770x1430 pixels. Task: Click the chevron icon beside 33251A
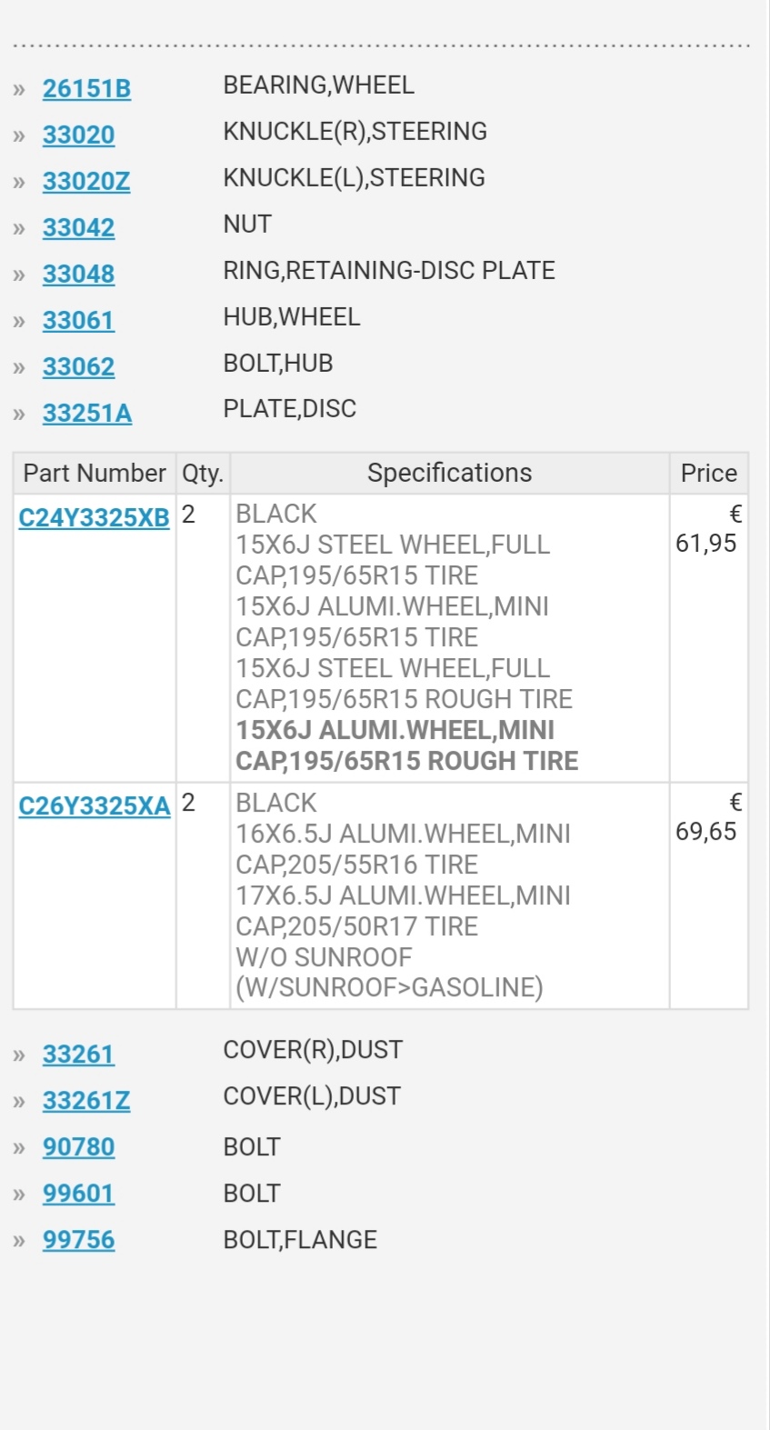pyautogui.click(x=19, y=414)
